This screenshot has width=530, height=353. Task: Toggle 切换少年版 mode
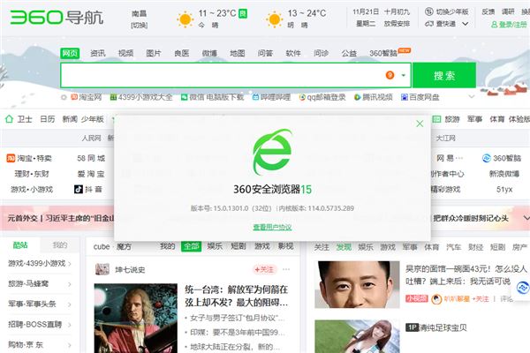pyautogui.click(x=446, y=11)
